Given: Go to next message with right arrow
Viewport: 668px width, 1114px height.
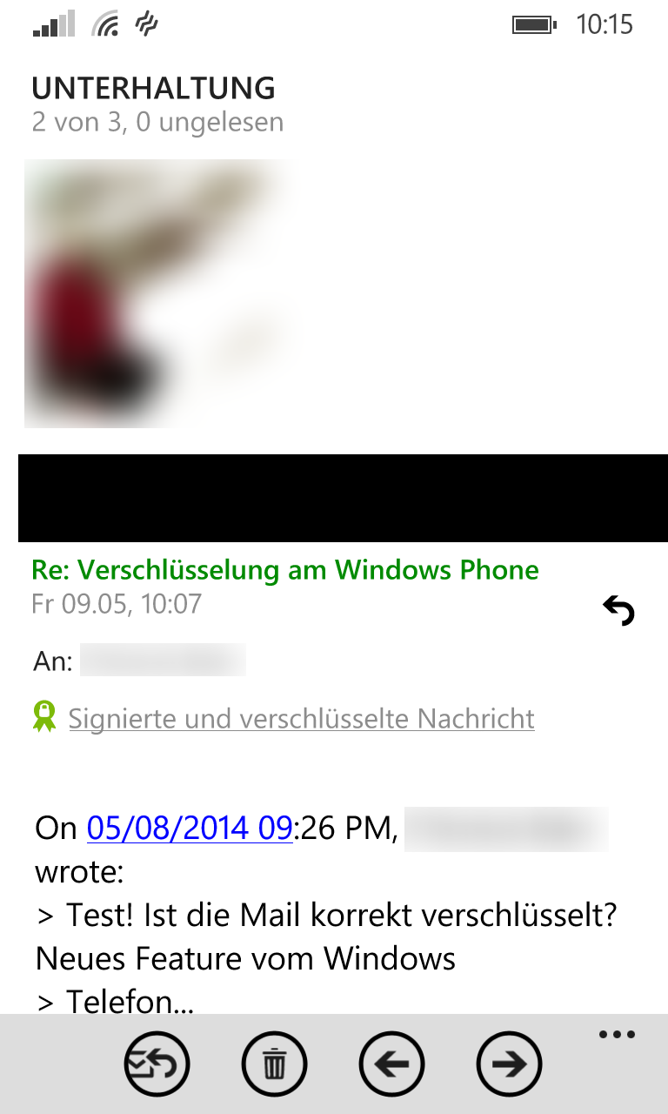Looking at the screenshot, I should click(x=509, y=1064).
